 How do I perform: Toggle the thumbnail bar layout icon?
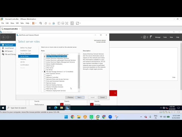(x=63, y=23)
